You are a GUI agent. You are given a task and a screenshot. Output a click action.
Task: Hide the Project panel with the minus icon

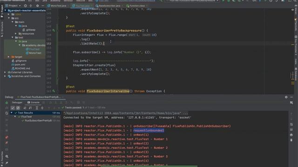coord(43,6)
